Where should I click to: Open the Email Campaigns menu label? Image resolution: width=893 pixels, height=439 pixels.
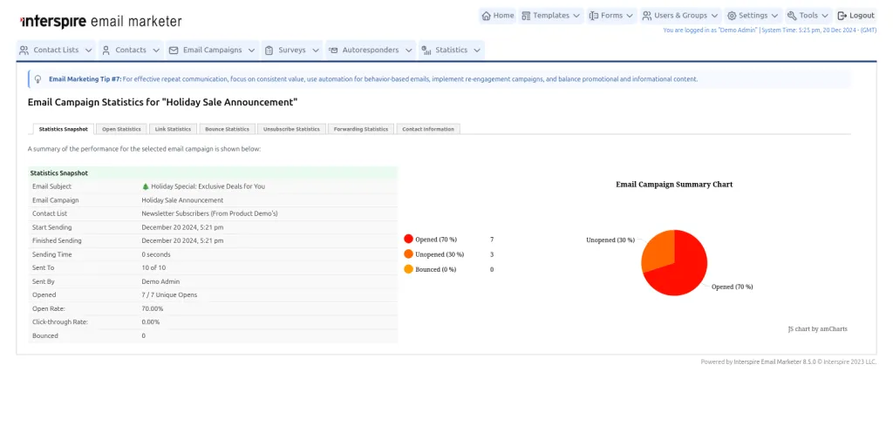click(x=213, y=50)
